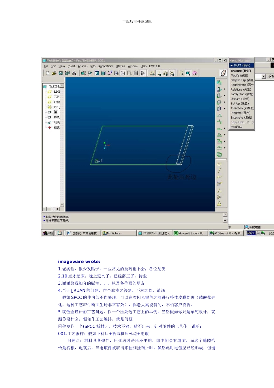Open the Insert menu

click(x=71, y=66)
